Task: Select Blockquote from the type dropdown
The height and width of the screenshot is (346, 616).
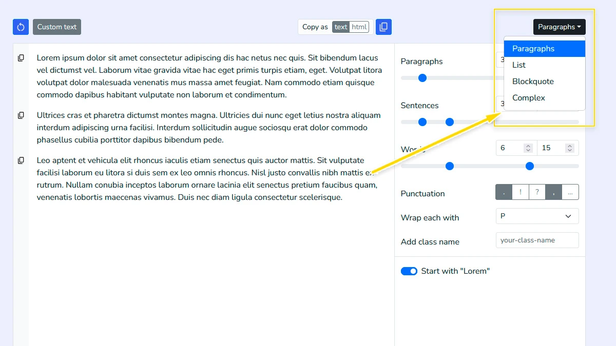Action: pyautogui.click(x=533, y=81)
